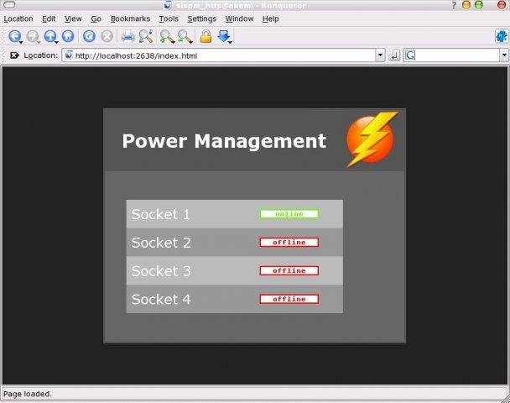Switch Socket 3 using its offline button
Viewport: 510px width, 403px height.
289,271
